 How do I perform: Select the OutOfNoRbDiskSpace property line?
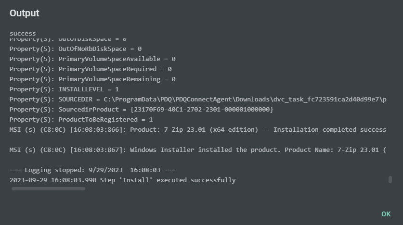(x=76, y=49)
